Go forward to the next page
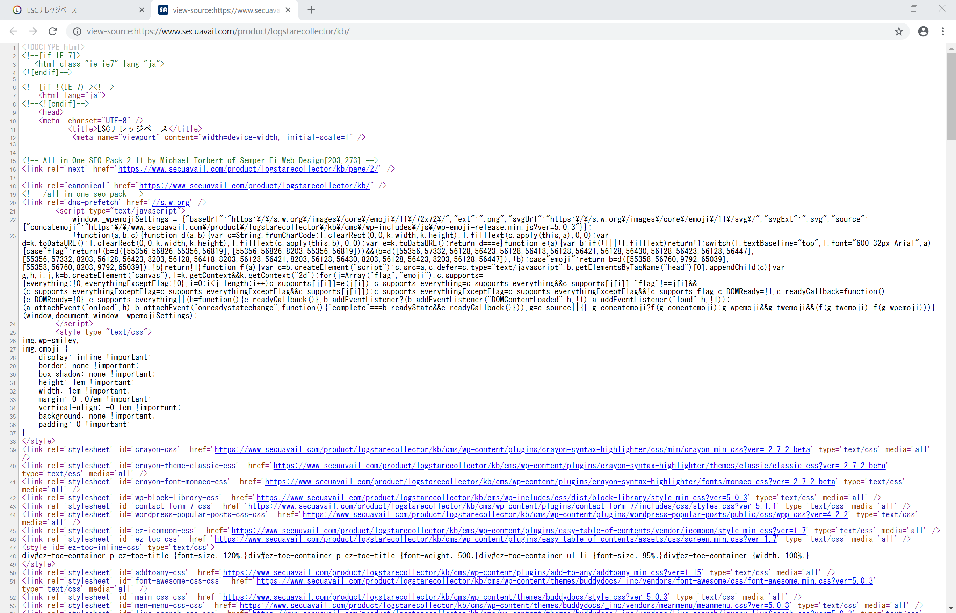The image size is (956, 613). (x=33, y=31)
